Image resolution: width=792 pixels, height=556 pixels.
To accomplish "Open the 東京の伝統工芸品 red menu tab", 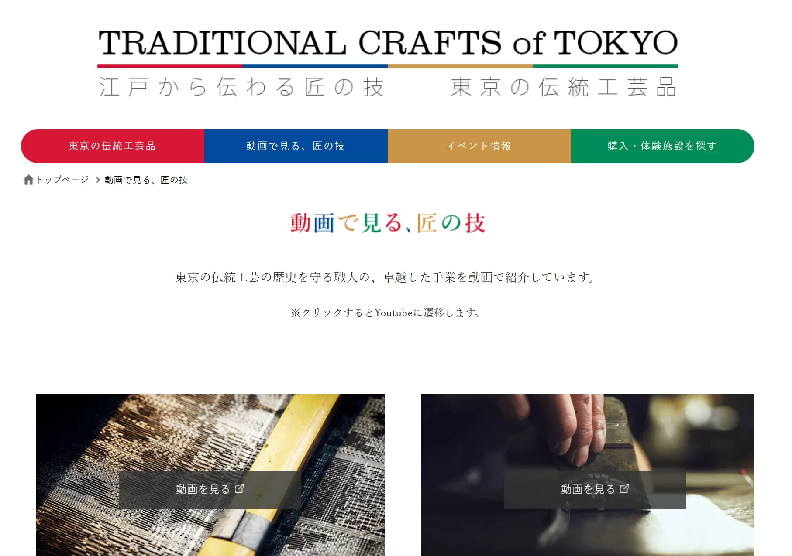I will coord(113,146).
